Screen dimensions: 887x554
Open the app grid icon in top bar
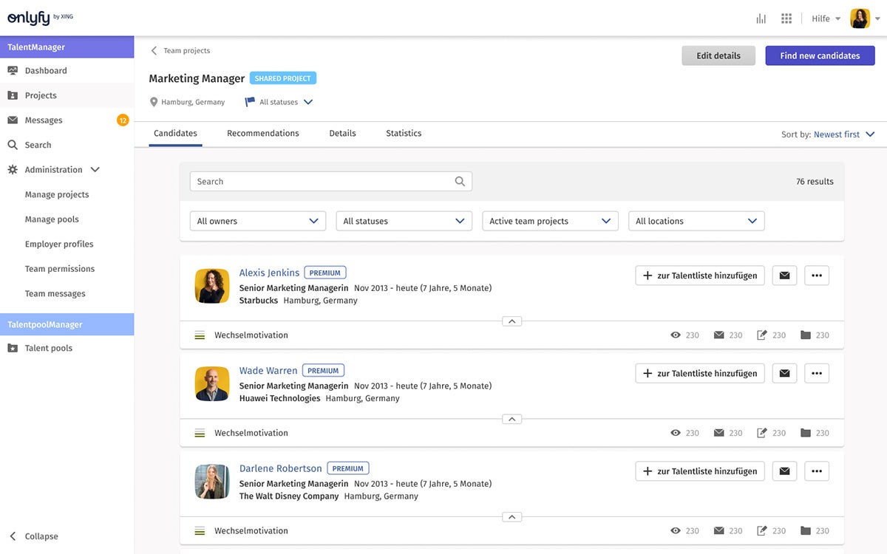[x=786, y=18]
